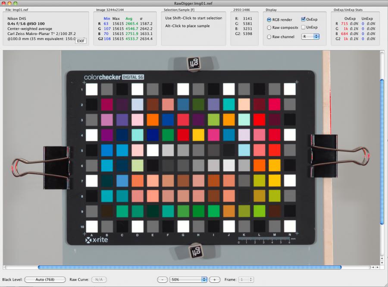Click the B channel average value 2751.9
Screen dimensions: 388x287
tap(131, 34)
